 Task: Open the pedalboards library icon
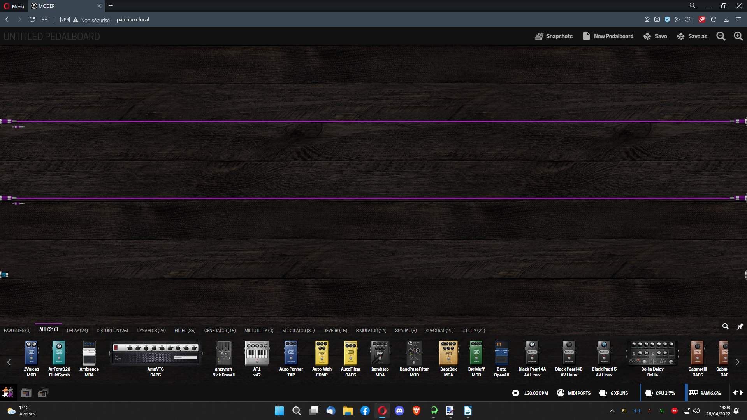pyautogui.click(x=26, y=393)
